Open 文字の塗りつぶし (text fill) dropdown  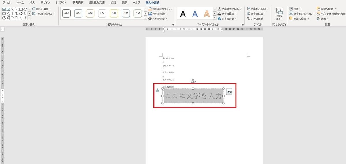[230, 9]
